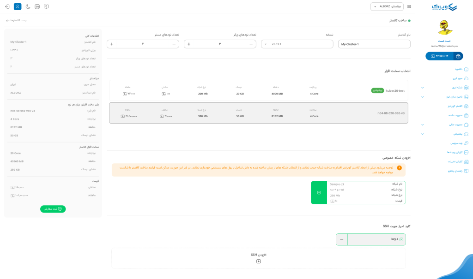Click the logout icon in top bar
The width and height of the screenshot is (473, 279).
coord(7,6)
